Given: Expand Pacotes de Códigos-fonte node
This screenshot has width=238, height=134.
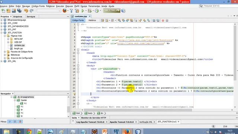Looking at the screenshot, I should [x=5, y=52].
